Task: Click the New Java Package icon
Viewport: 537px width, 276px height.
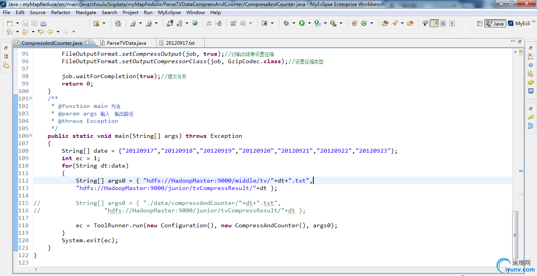Action: click(355, 23)
